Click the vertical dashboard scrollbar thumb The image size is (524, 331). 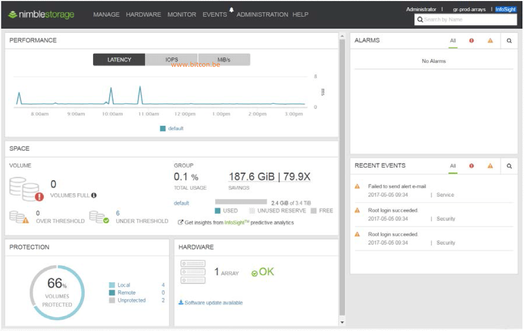(x=342, y=177)
